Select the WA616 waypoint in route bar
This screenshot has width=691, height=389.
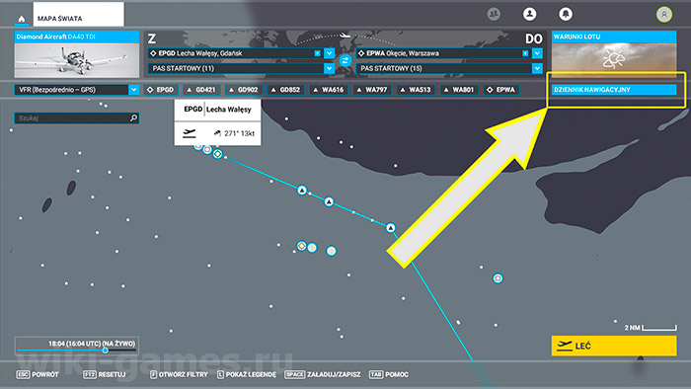(x=328, y=90)
